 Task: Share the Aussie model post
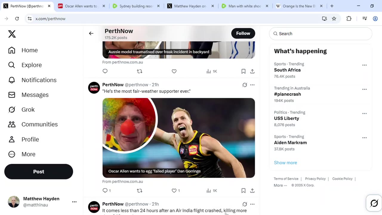point(252,71)
